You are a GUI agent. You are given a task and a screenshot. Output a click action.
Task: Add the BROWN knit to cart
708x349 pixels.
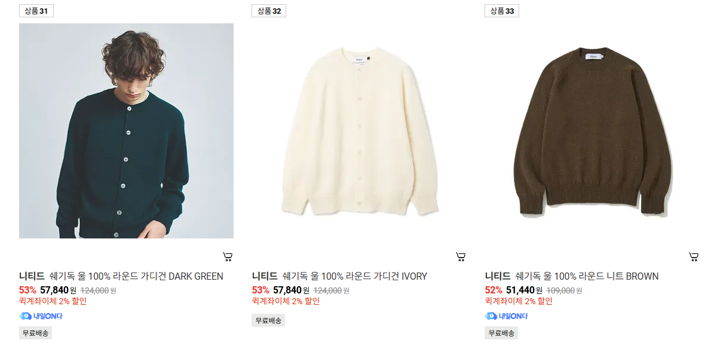coord(694,257)
